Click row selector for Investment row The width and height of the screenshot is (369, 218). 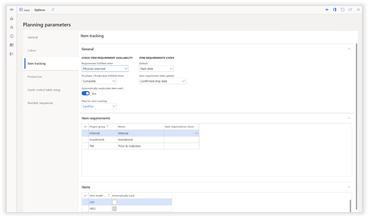(85, 140)
